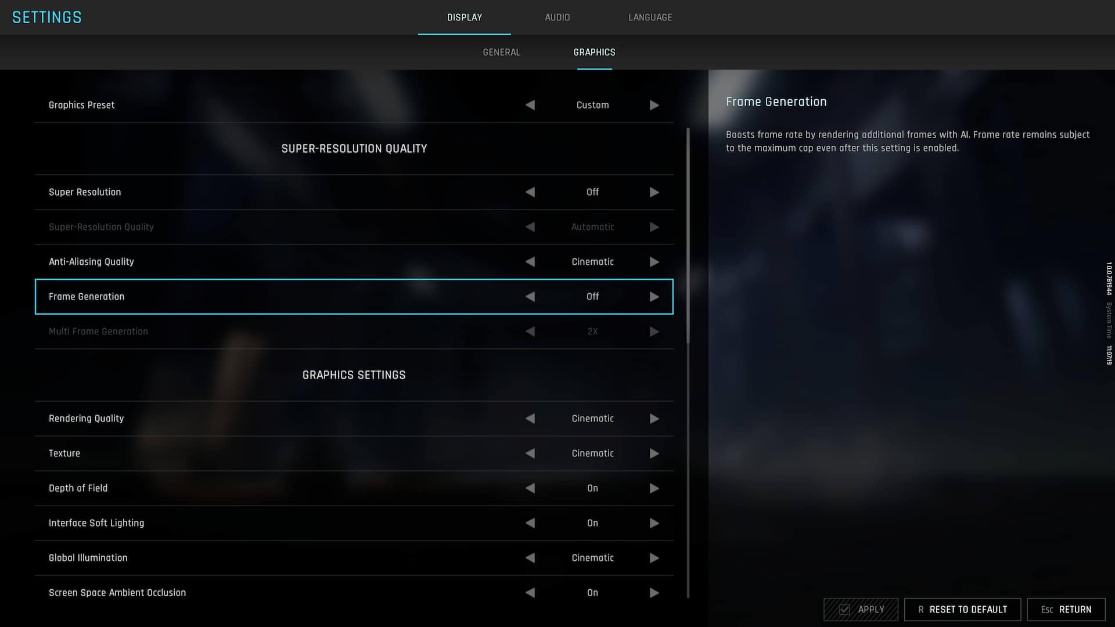Viewport: 1115px width, 627px height.
Task: Click the settings list vertical scrollbar
Action: click(688, 235)
